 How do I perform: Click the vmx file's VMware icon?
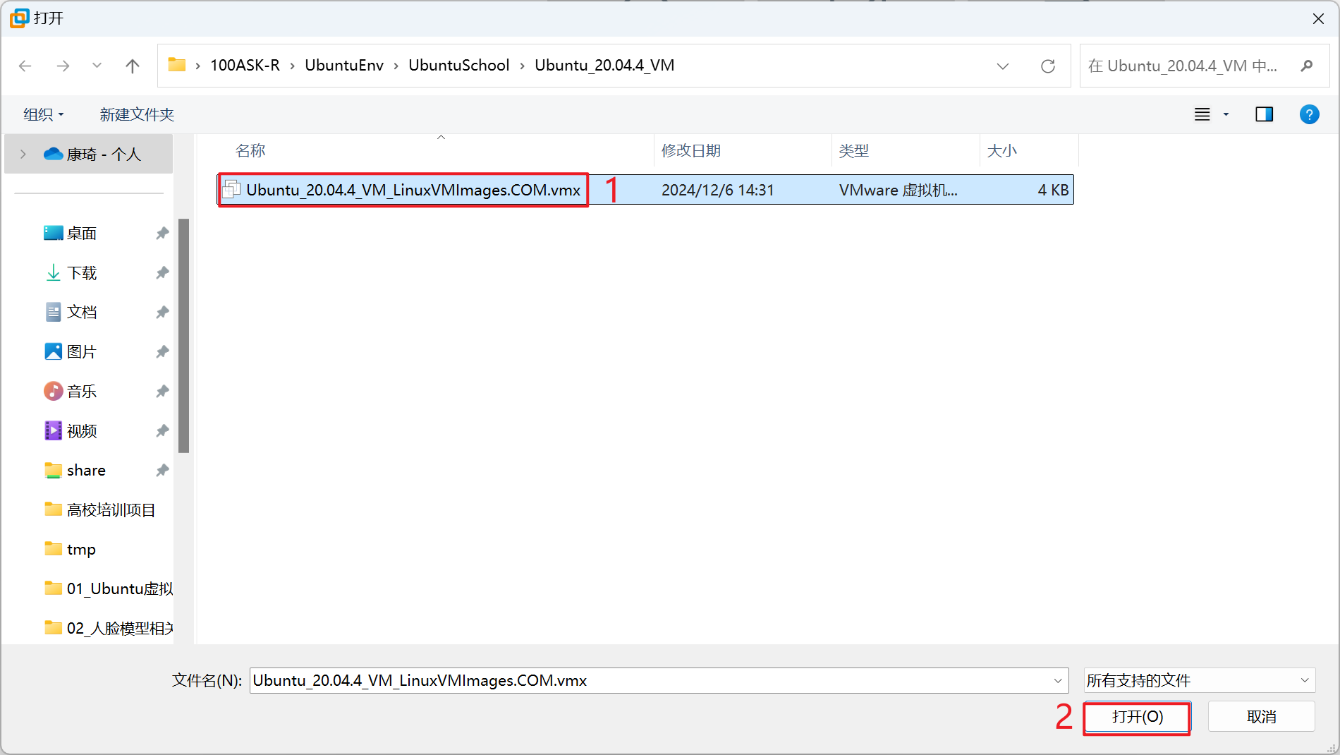231,189
